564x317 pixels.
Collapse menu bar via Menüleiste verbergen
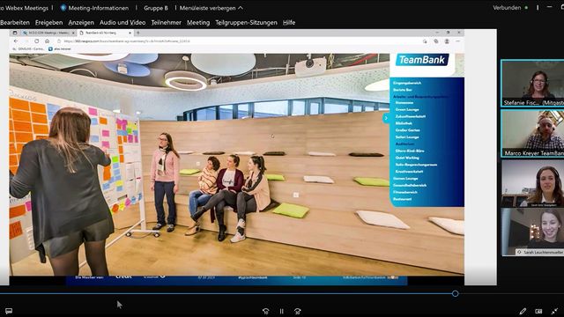tap(211, 8)
